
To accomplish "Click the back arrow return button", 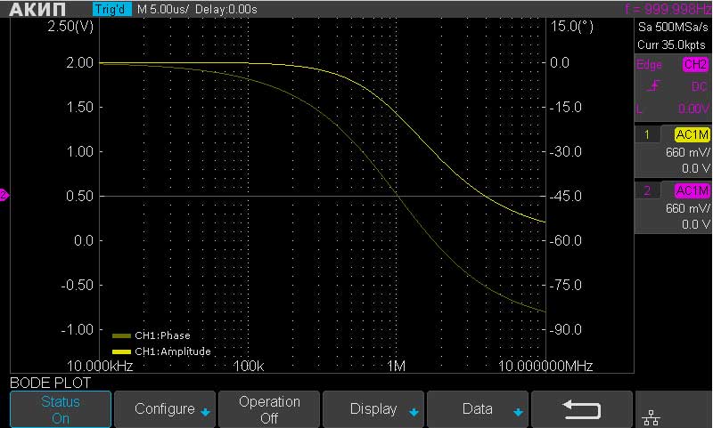I will pos(582,409).
